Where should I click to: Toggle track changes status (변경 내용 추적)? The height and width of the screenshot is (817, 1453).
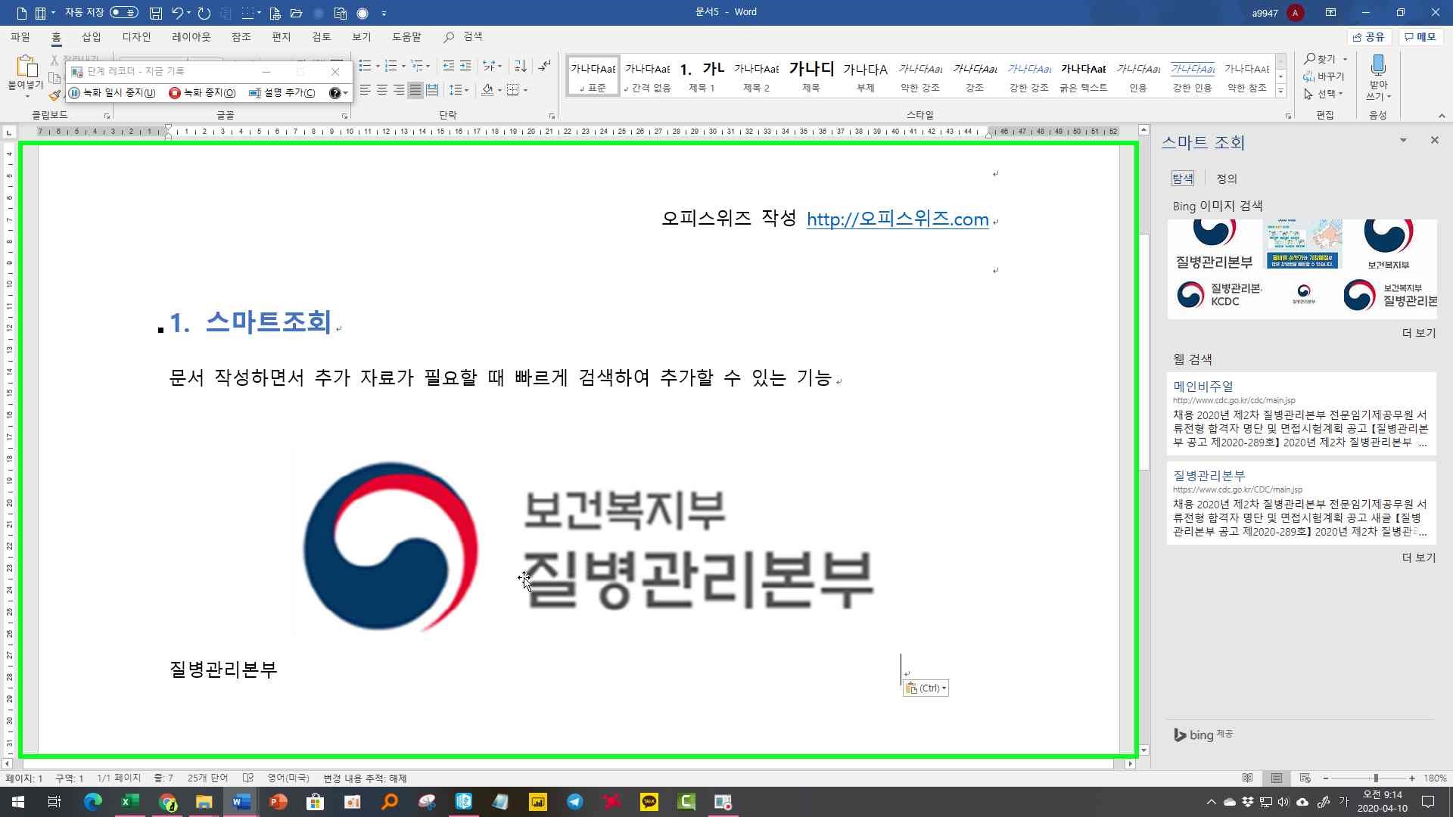pyautogui.click(x=365, y=778)
